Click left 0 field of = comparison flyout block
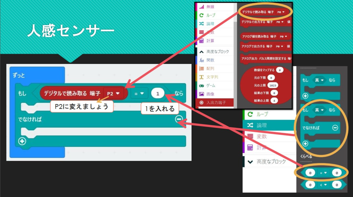The height and width of the screenshot is (197, 353). [x=310, y=173]
